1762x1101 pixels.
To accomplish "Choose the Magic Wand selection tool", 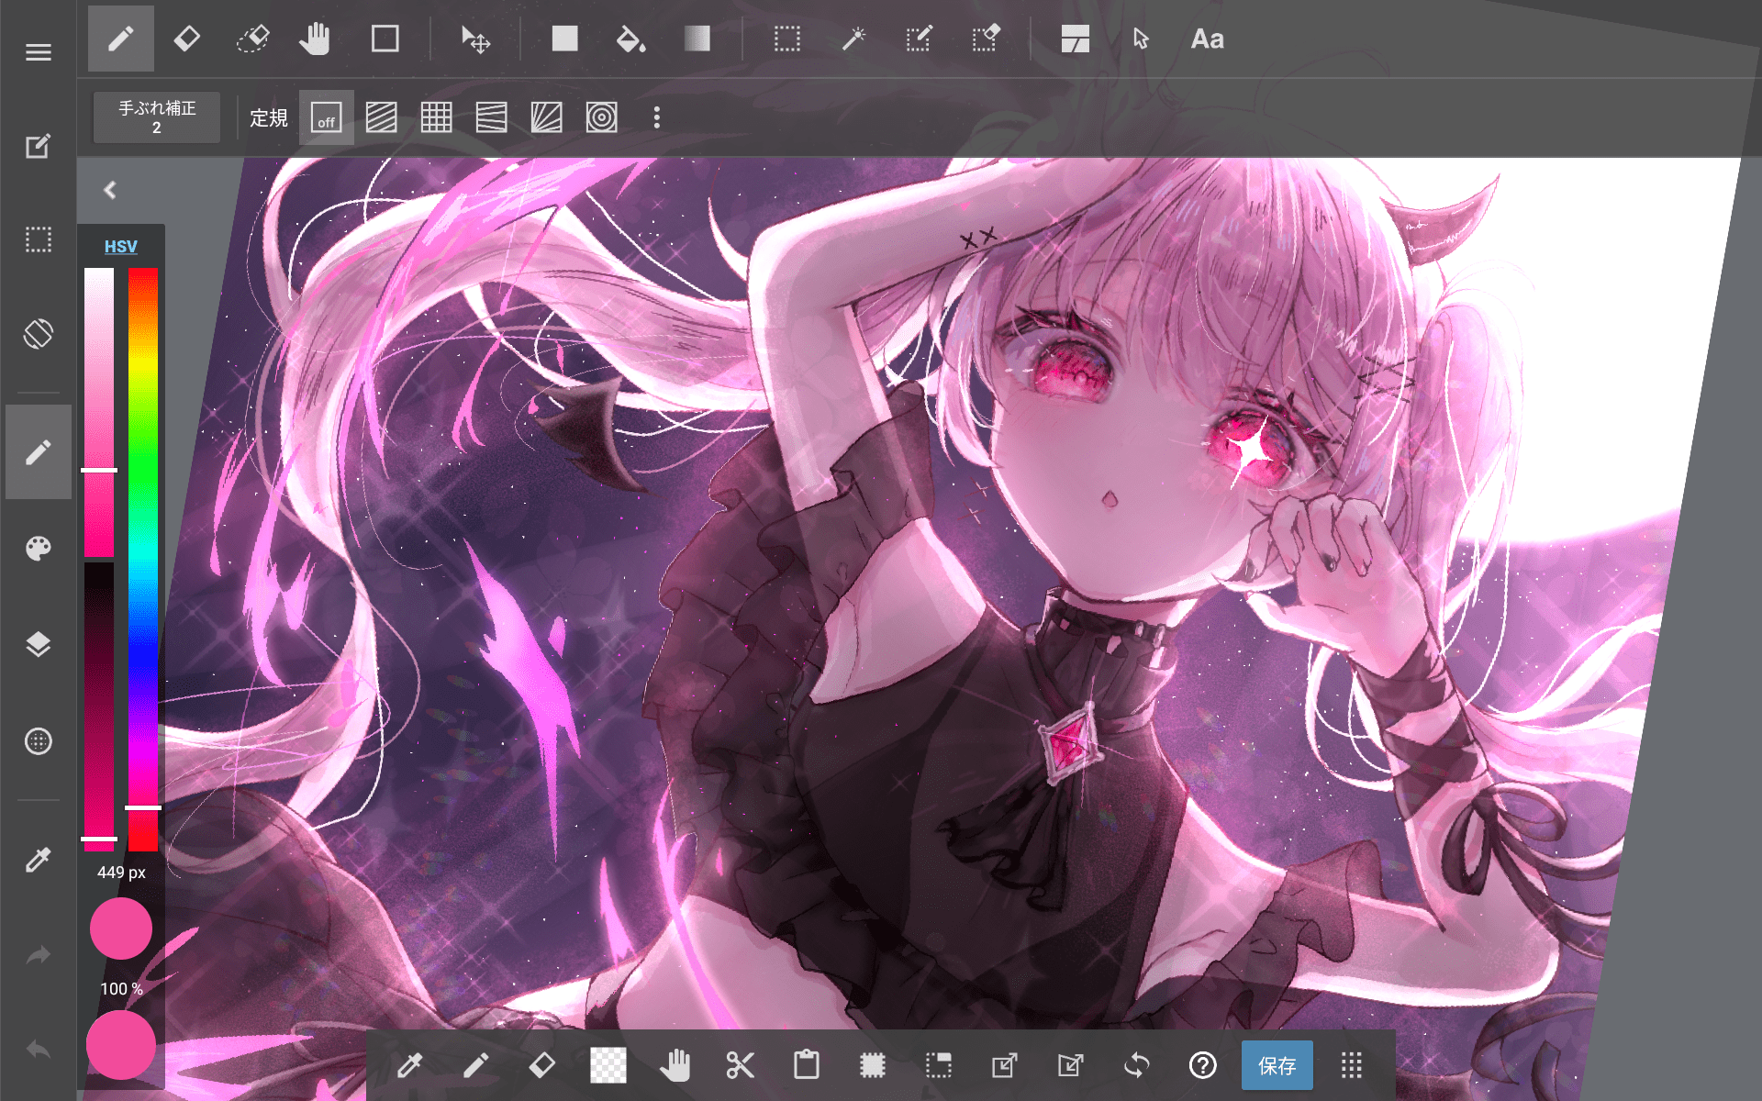I will click(x=853, y=39).
